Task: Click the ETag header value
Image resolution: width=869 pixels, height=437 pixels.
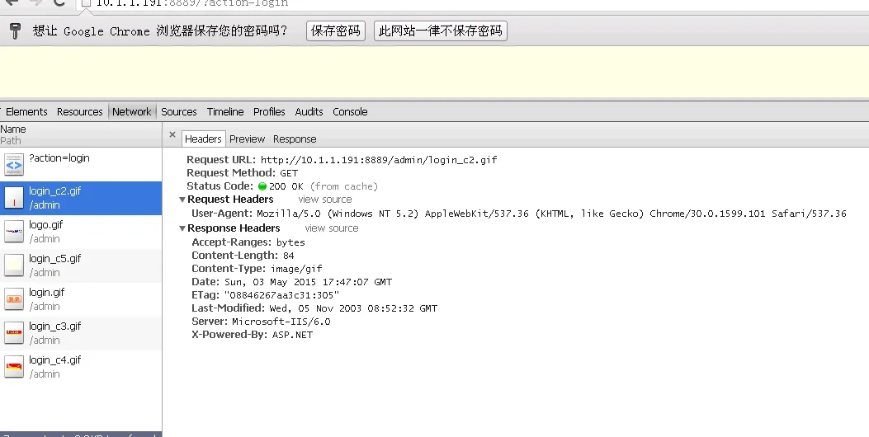Action: coord(281,295)
